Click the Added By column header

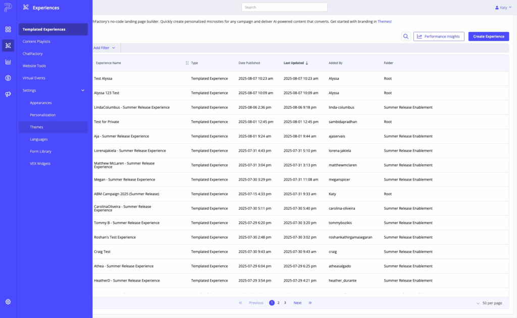(x=335, y=63)
